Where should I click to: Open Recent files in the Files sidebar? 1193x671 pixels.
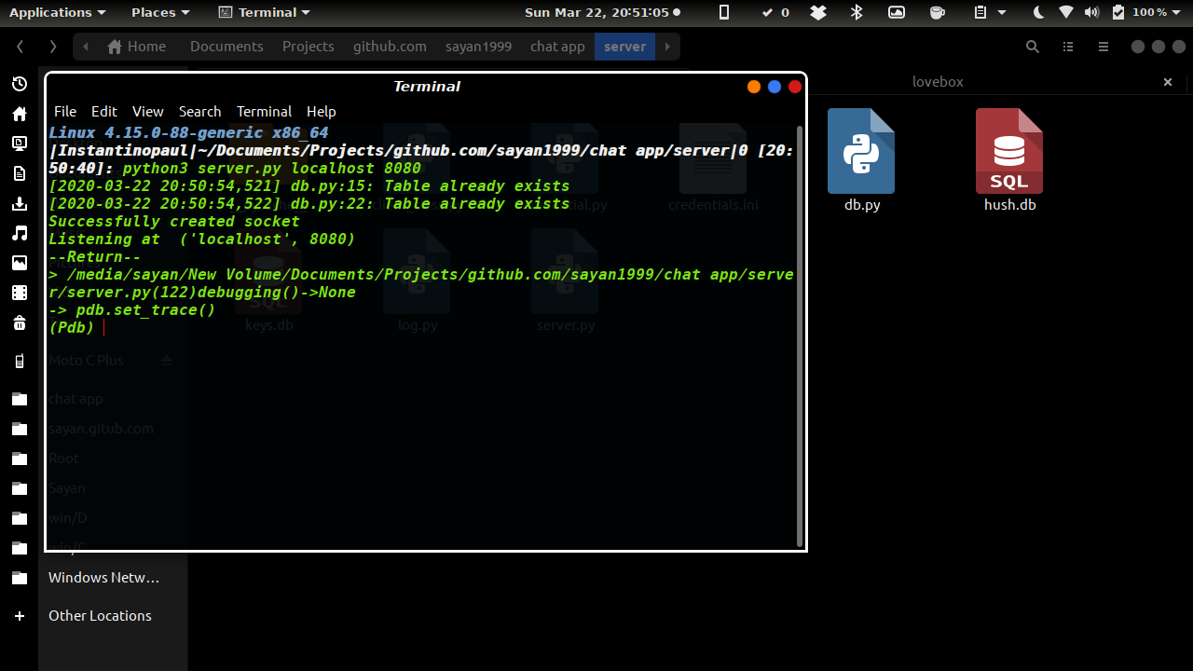(19, 84)
